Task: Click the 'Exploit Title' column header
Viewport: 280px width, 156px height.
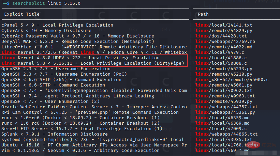Action: tap(22, 14)
